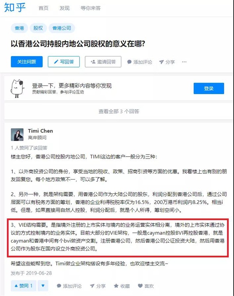Select the 股权 topic tag
This screenshot has width=234, height=296.
tap(38, 28)
